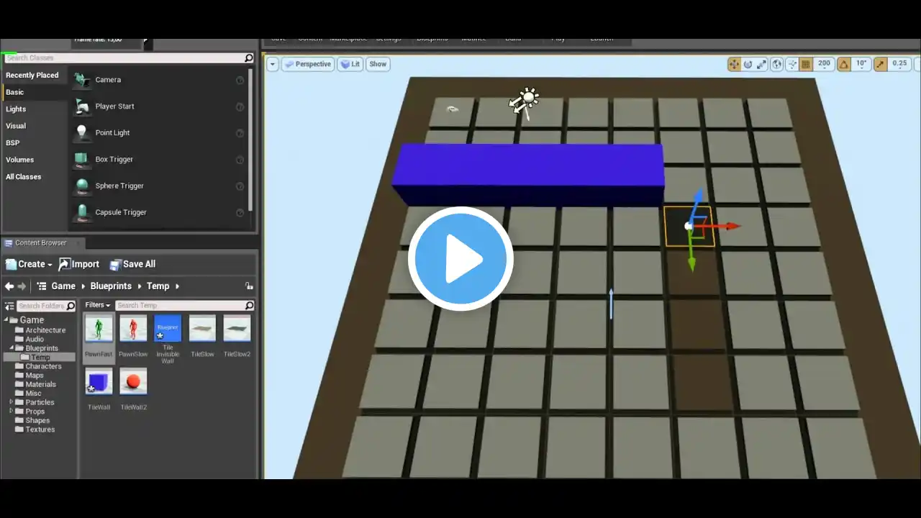The height and width of the screenshot is (518, 921).
Task: Open the Filters dropdown
Action: (98, 305)
